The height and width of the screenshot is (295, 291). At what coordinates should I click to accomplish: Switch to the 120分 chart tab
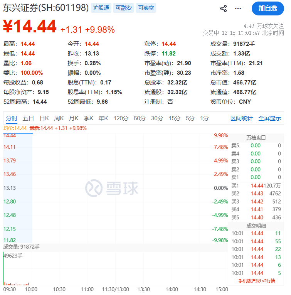click(121, 118)
